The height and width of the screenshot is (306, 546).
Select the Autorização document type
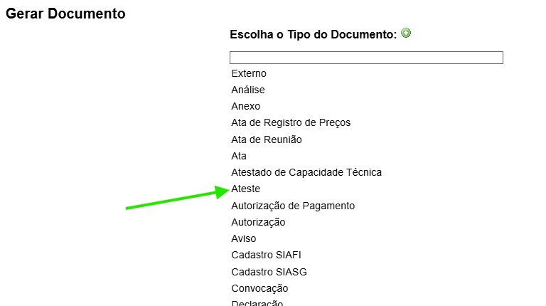258,222
